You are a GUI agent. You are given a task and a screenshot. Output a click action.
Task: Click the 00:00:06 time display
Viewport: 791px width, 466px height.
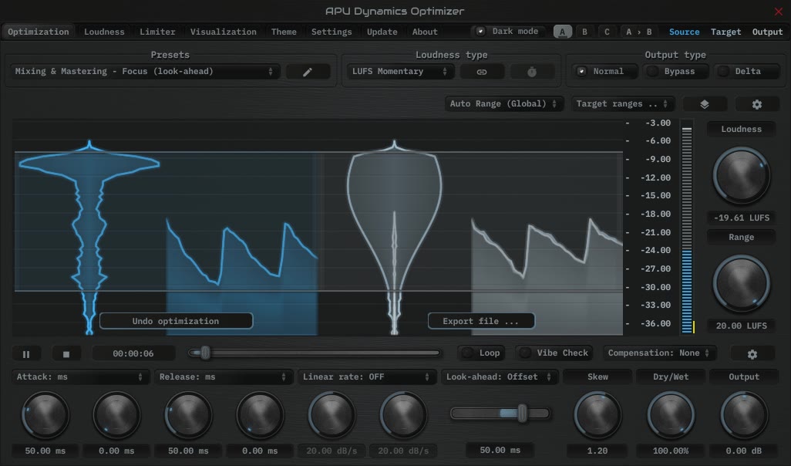click(x=133, y=353)
